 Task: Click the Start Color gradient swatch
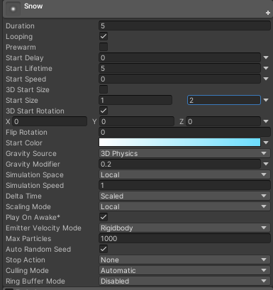(x=179, y=143)
